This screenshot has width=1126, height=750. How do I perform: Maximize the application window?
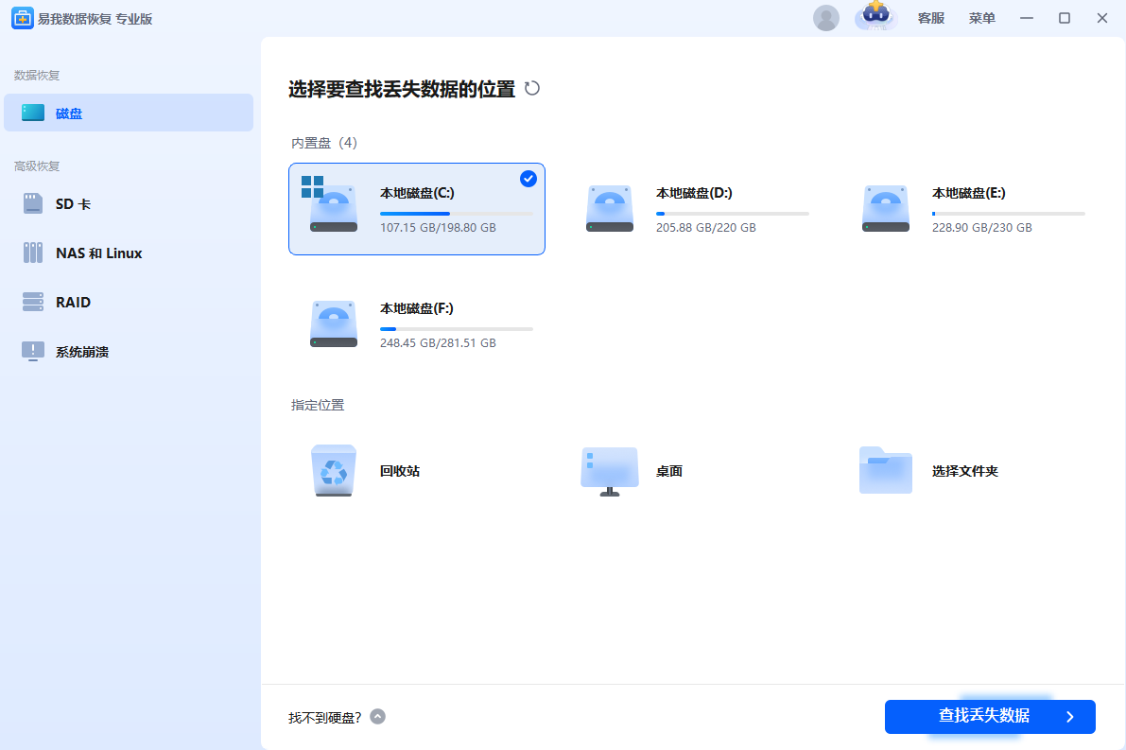coord(1065,18)
